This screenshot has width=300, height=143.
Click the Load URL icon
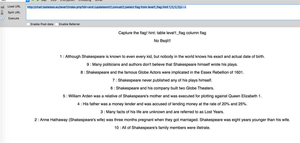(2, 7)
